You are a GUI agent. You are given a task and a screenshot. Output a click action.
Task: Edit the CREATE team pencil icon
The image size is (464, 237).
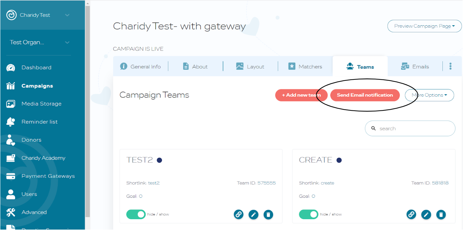426,214
